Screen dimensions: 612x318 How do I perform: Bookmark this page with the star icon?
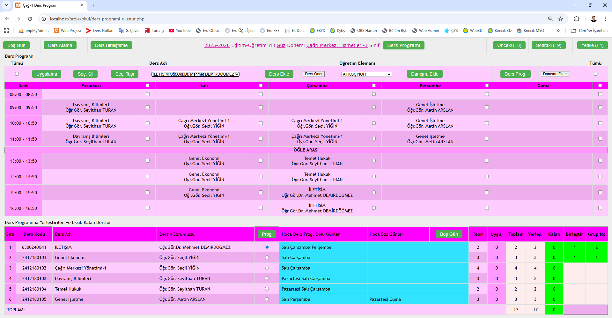coord(561,19)
